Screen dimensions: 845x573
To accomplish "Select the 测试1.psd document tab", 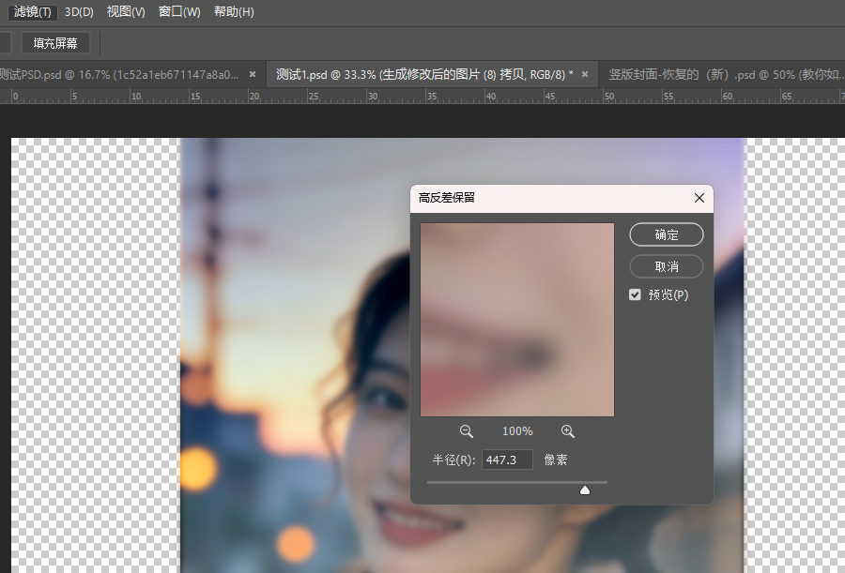I will (424, 74).
